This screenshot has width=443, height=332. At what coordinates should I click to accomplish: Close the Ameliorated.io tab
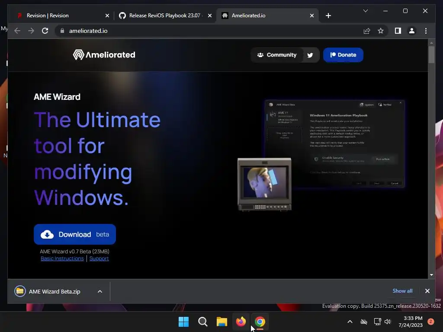[311, 16]
